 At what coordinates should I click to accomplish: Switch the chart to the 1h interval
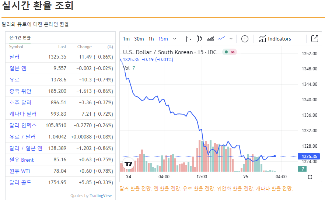pyautogui.click(x=151, y=39)
